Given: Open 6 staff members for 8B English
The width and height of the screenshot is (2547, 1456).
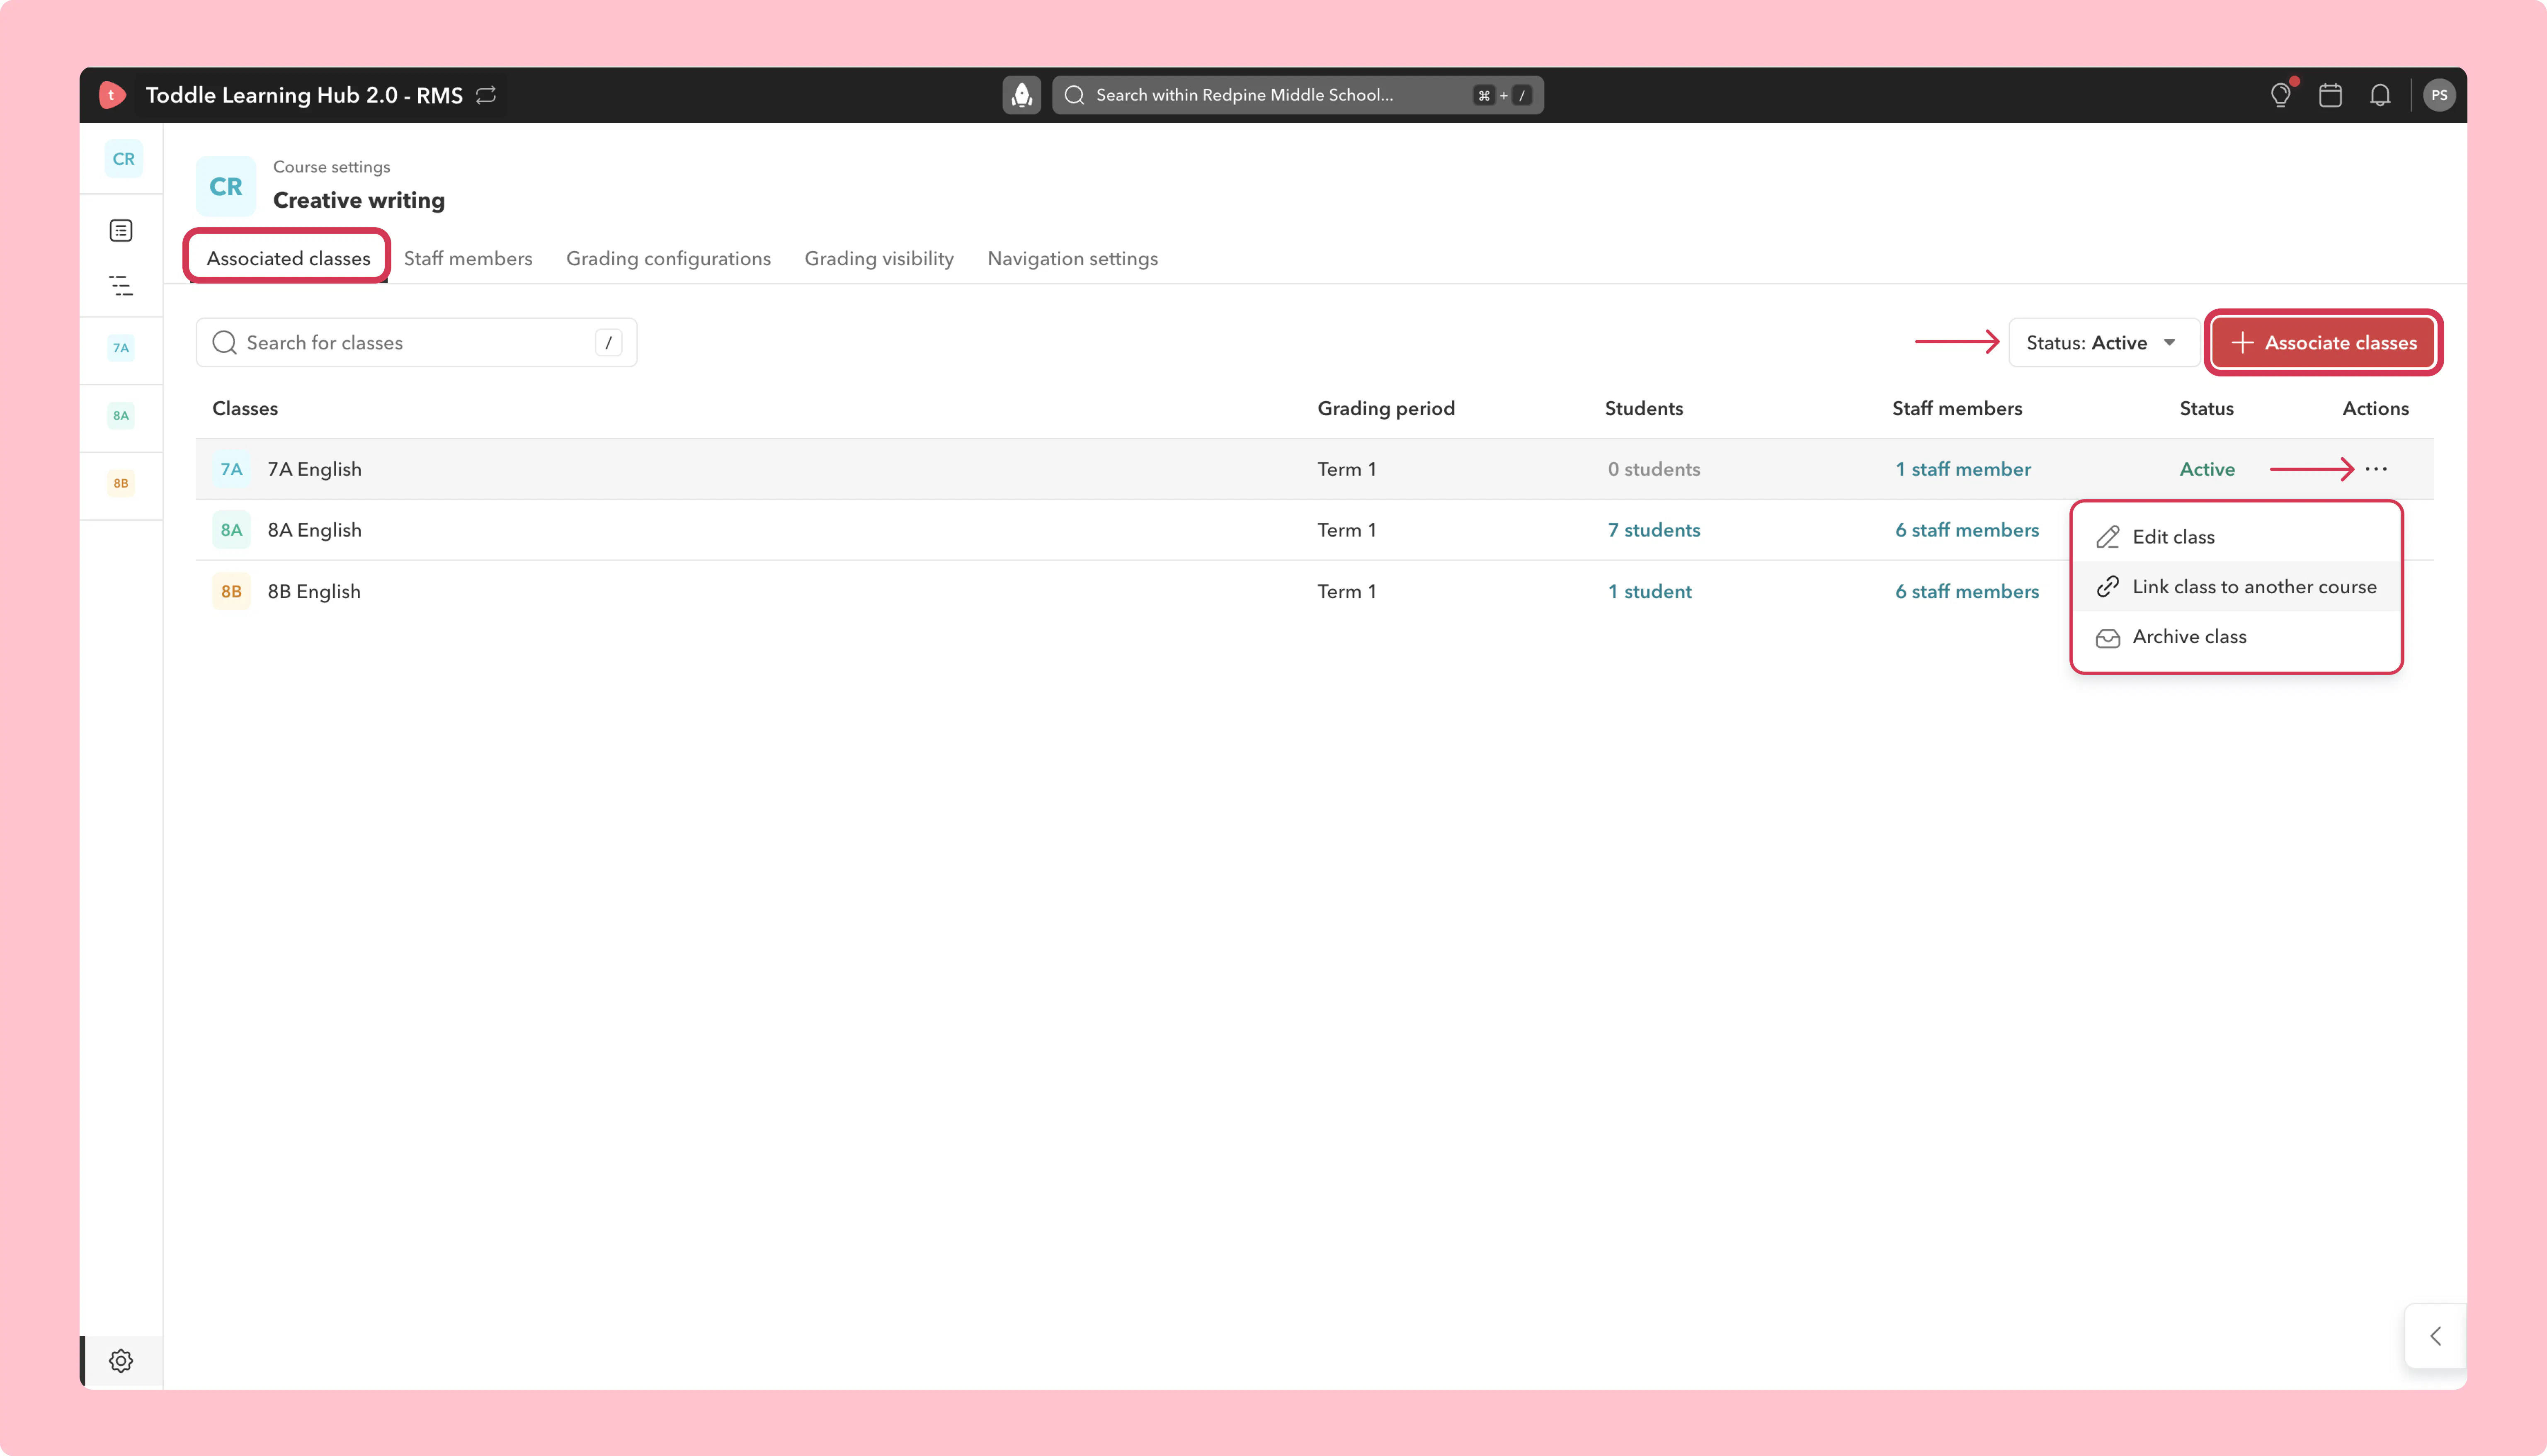Looking at the screenshot, I should pyautogui.click(x=1967, y=591).
